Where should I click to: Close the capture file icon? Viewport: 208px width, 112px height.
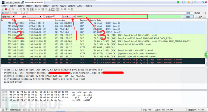tap(24, 9)
